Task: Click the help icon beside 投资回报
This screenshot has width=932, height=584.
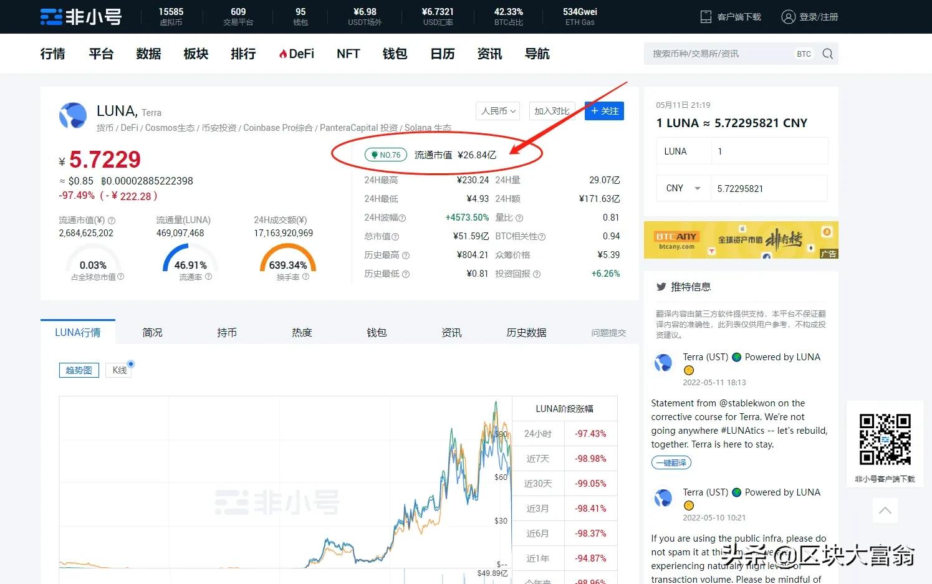Action: (537, 274)
